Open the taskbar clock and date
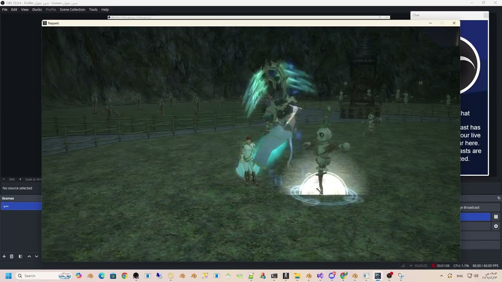 coord(489,276)
